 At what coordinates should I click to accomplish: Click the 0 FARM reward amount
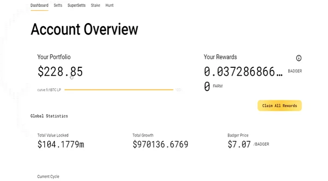(x=207, y=86)
